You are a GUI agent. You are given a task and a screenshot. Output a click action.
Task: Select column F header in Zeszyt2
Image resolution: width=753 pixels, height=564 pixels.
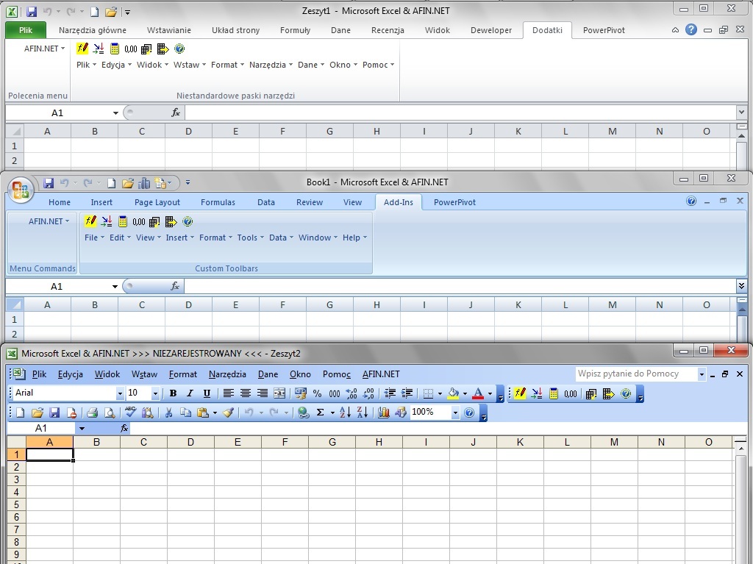tap(285, 442)
